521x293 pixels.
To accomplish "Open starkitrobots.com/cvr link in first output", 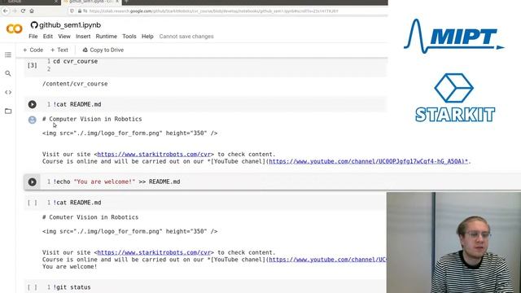I will coord(154,155).
